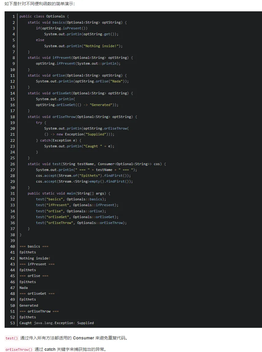Click the '=== orElseGet ===' output line

(x=37, y=293)
